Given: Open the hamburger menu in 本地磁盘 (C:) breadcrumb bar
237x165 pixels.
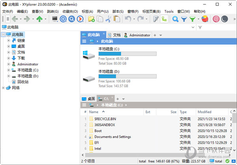Looking at the screenshot, I should click(x=84, y=105).
